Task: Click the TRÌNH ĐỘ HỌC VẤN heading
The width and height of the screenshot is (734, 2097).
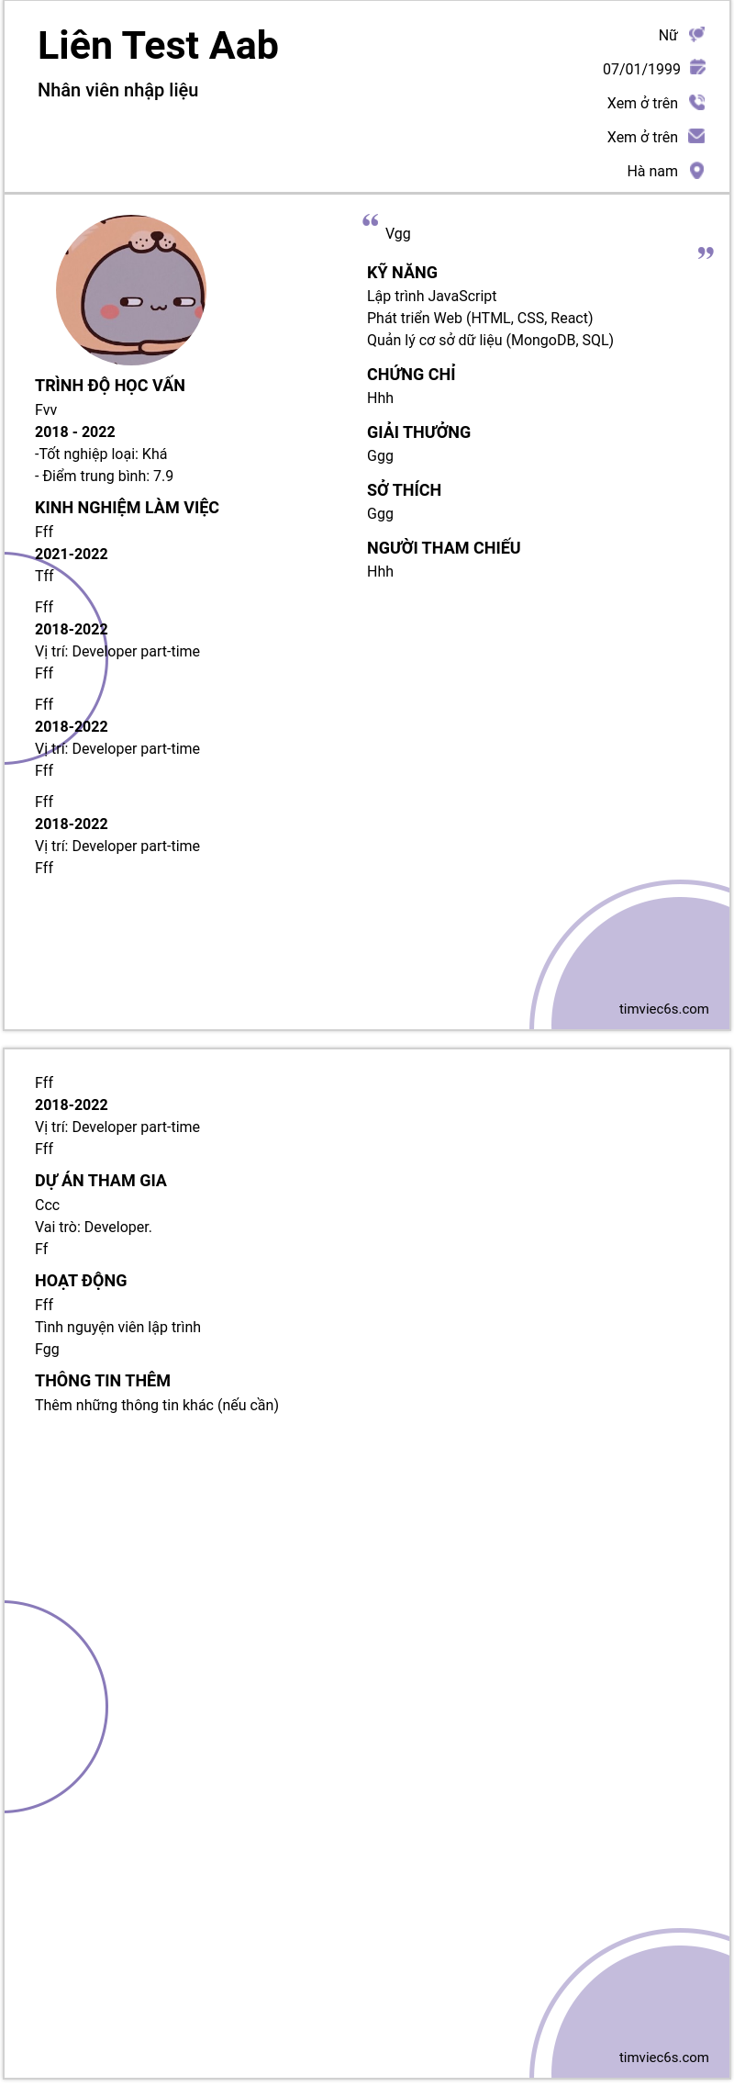Action: (110, 385)
